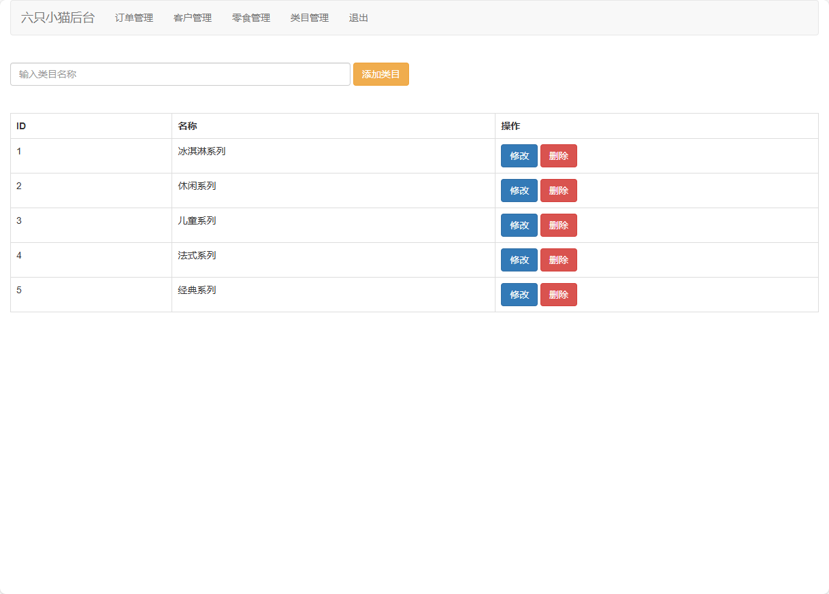The width and height of the screenshot is (829, 594).
Task: Click 删除 for 法式系列
Action: (558, 260)
